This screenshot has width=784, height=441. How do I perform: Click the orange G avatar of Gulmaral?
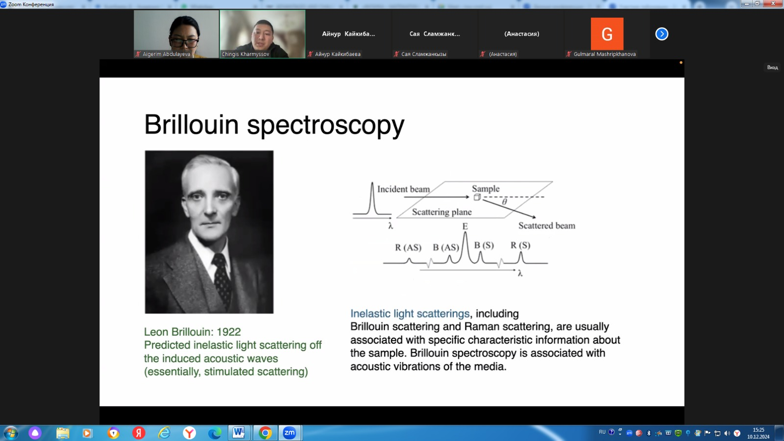pyautogui.click(x=607, y=34)
